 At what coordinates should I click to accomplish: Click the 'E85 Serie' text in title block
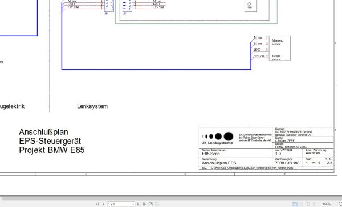click(x=211, y=154)
